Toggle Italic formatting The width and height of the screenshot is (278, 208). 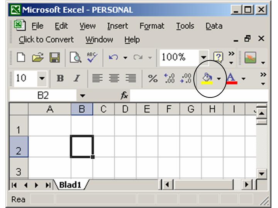coord(76,78)
